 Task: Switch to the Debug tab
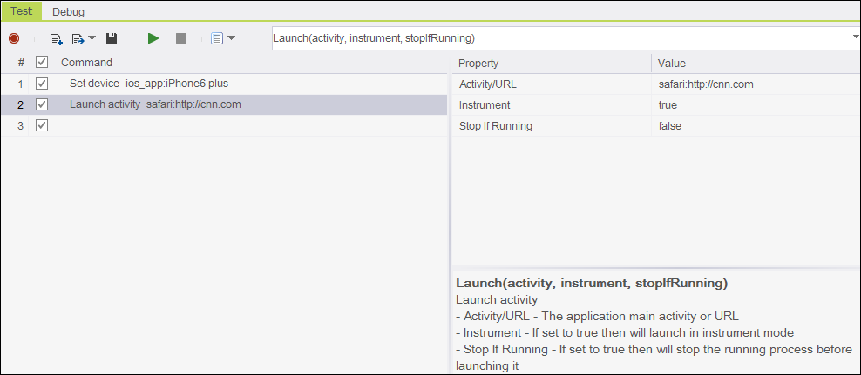69,12
